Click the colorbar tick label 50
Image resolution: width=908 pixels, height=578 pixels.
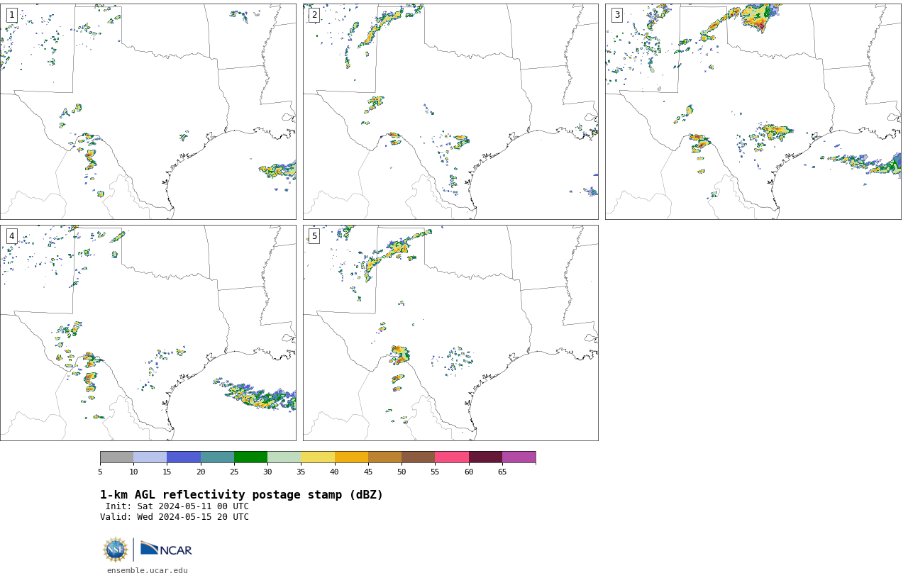point(402,472)
